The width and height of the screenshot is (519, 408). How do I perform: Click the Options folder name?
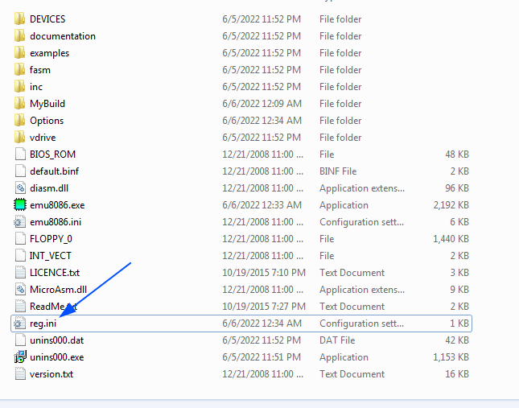pyautogui.click(x=47, y=121)
